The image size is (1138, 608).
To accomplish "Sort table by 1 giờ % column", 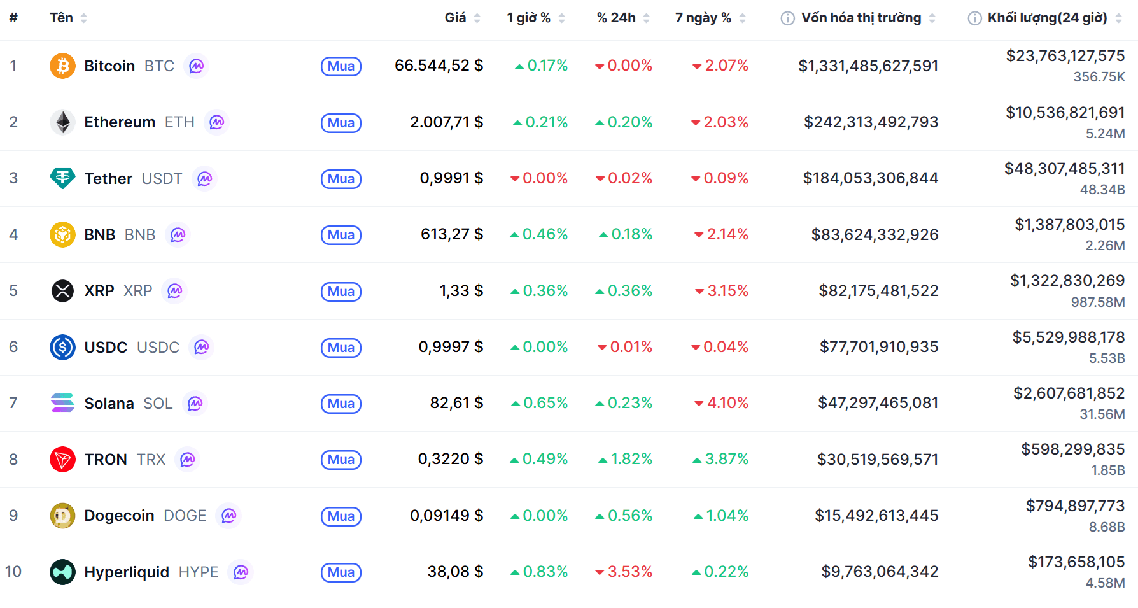I will click(x=536, y=18).
